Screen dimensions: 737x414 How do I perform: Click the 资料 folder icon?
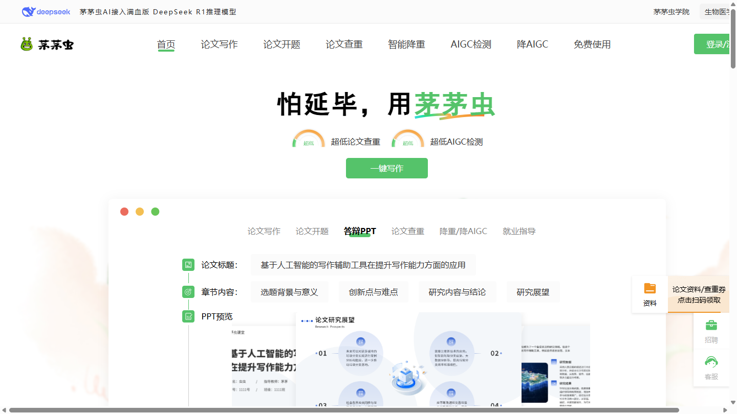(650, 288)
